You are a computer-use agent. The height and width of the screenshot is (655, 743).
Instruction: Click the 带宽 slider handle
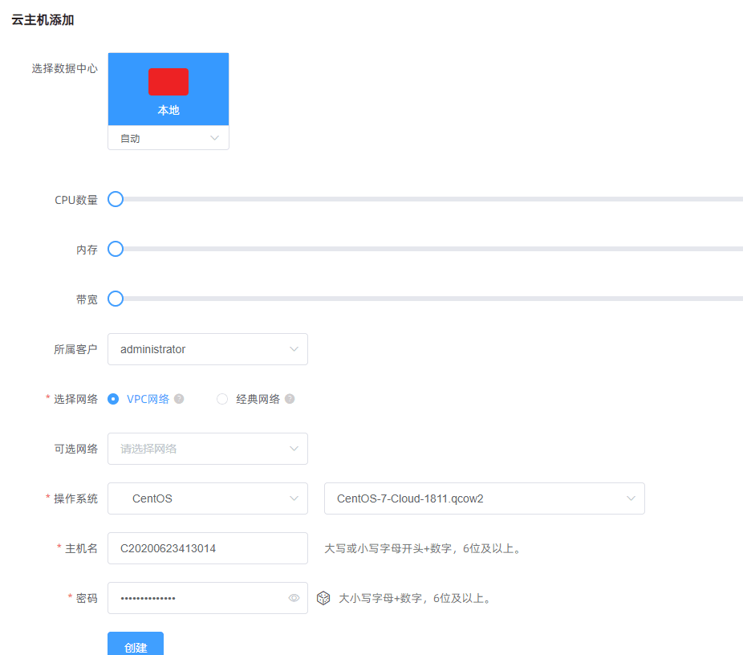pyautogui.click(x=116, y=299)
